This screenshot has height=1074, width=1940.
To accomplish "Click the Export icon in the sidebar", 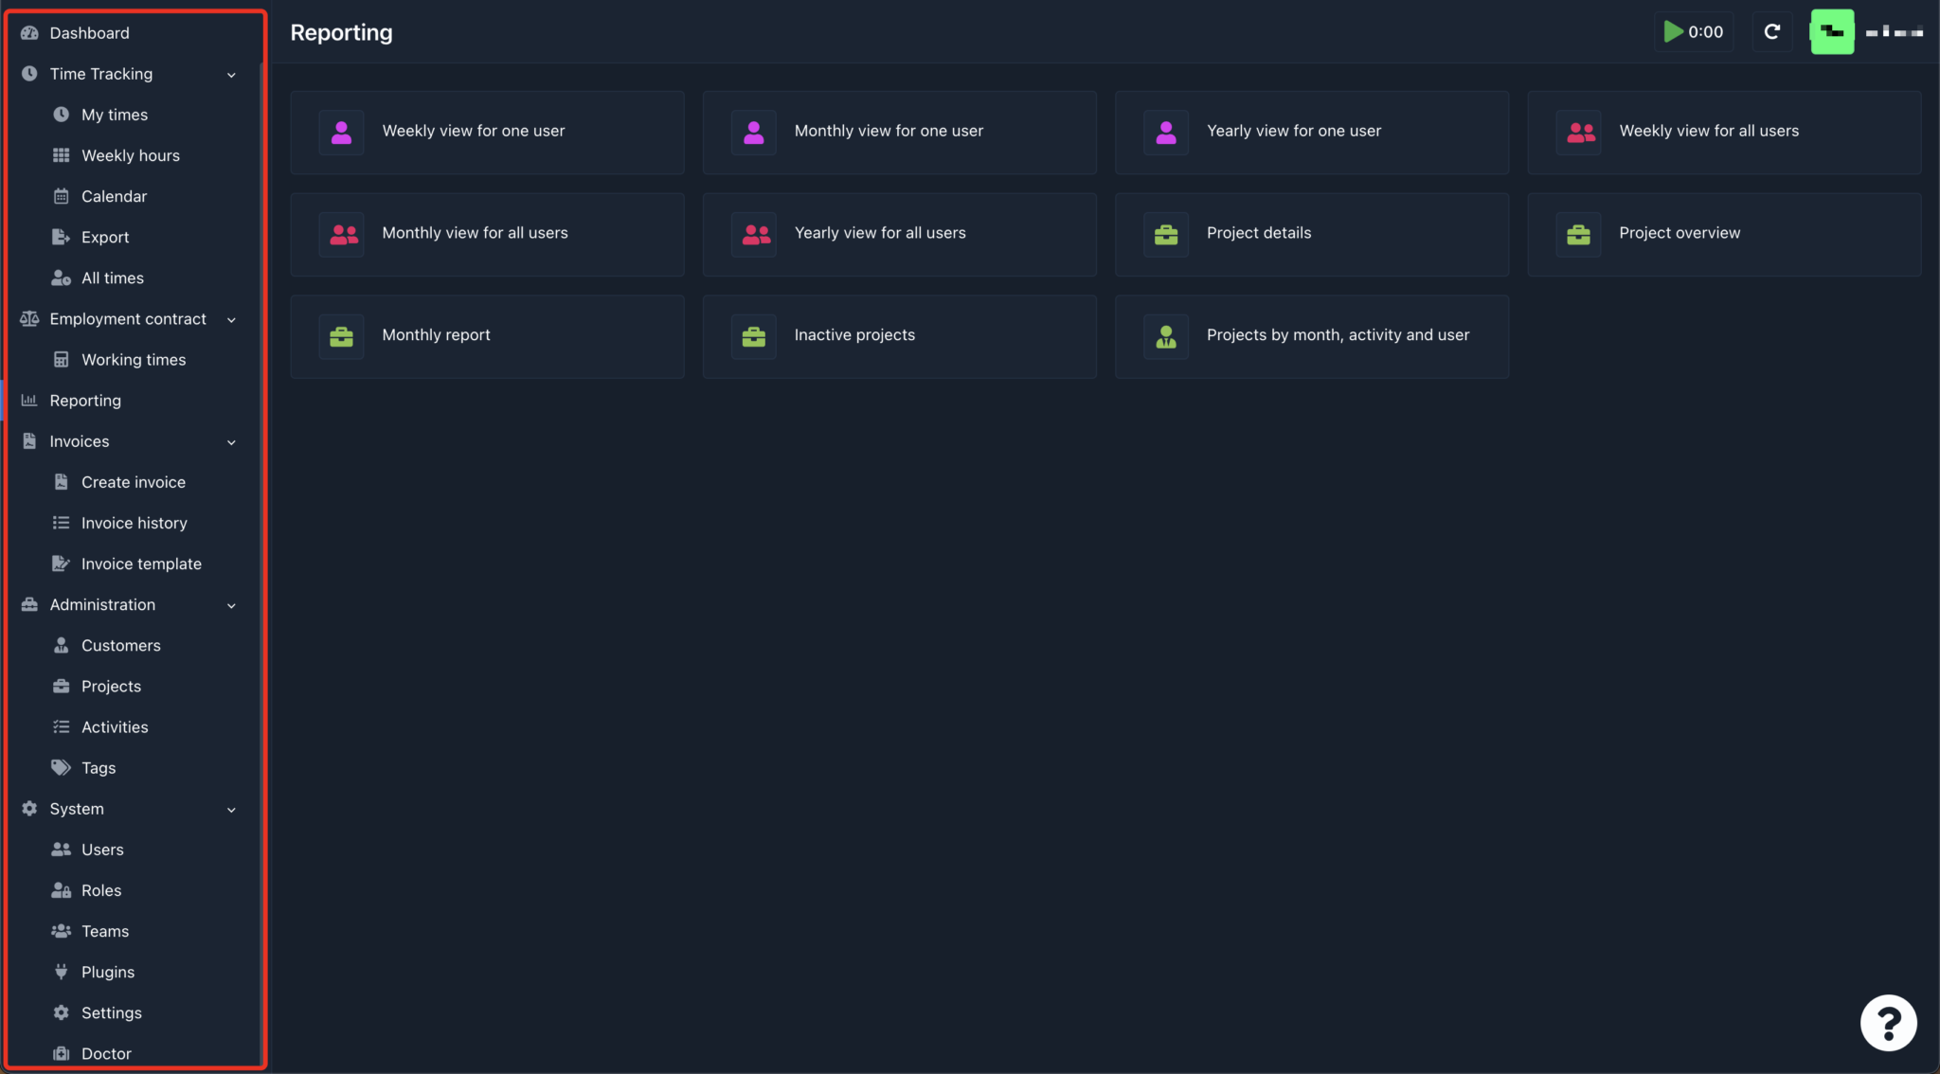I will [x=61, y=237].
